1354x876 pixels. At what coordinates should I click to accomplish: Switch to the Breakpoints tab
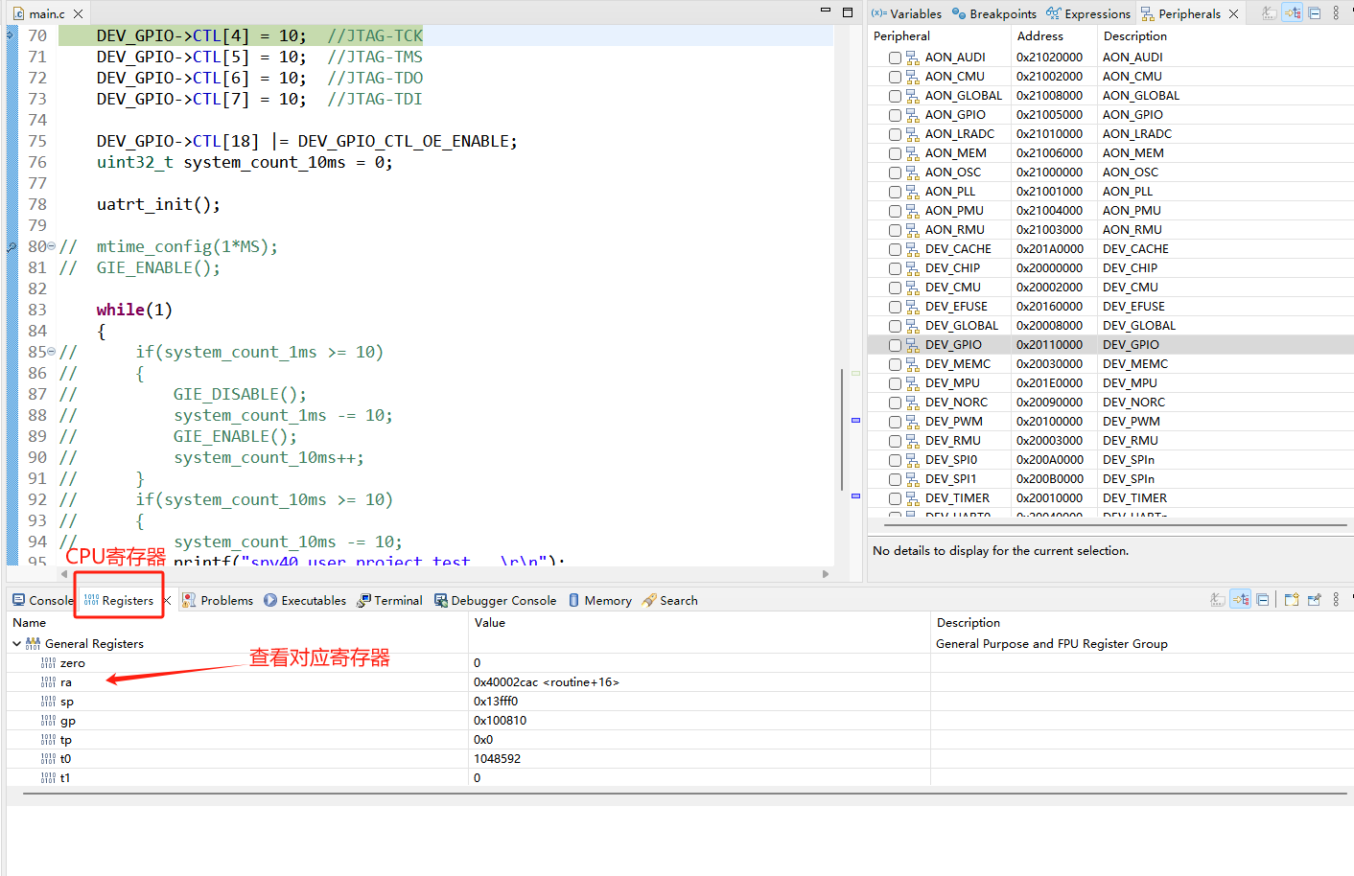(x=993, y=13)
